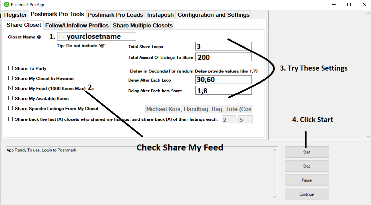
Task: Close the Poshmark Pro App window
Action: click(364, 4)
